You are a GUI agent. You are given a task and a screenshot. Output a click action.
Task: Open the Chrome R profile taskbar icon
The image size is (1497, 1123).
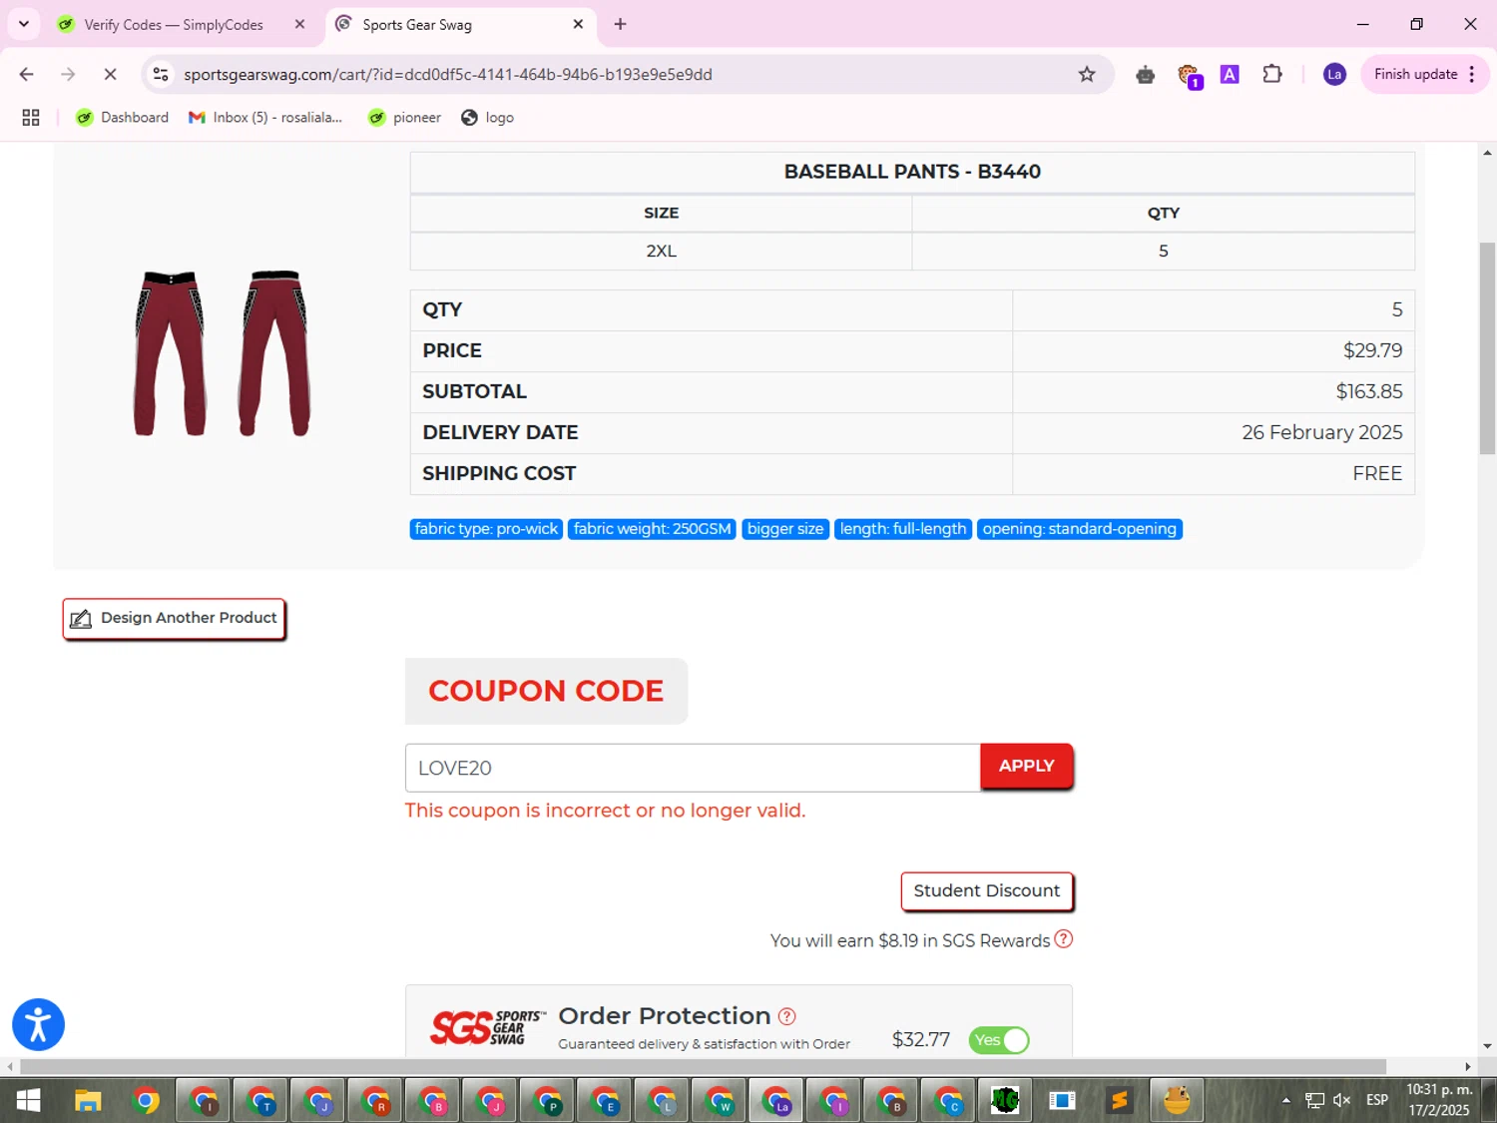(x=376, y=1101)
